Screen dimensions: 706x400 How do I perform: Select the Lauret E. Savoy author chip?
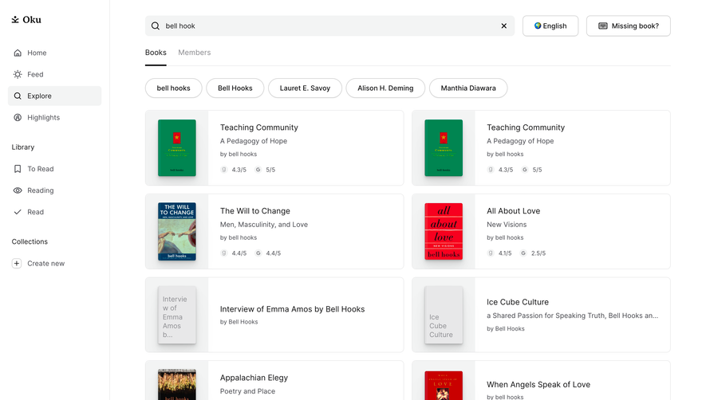click(x=305, y=88)
